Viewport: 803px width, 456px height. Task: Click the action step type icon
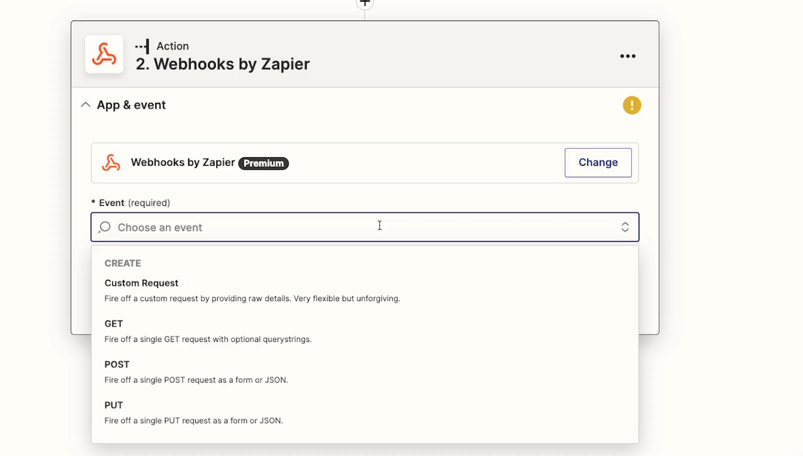click(142, 46)
